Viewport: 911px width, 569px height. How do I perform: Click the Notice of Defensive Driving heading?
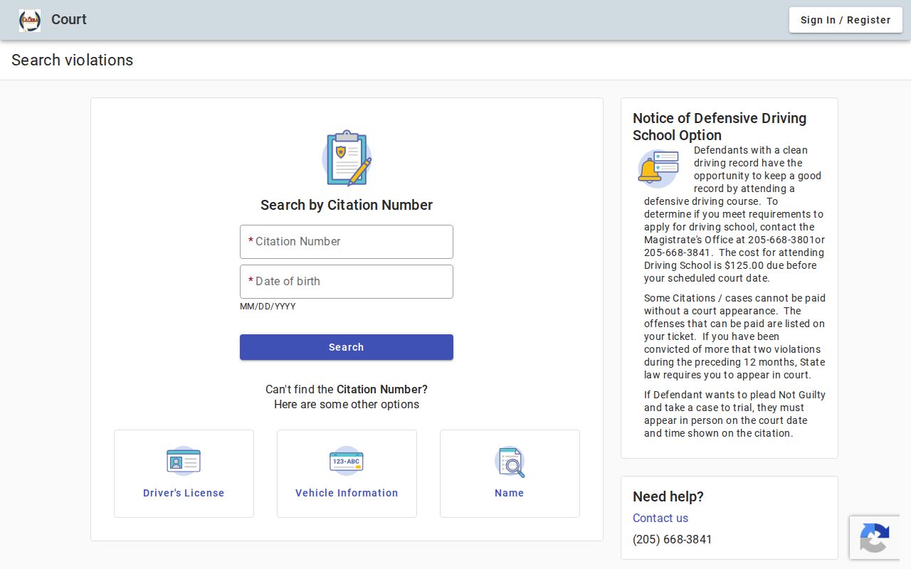coord(720,127)
